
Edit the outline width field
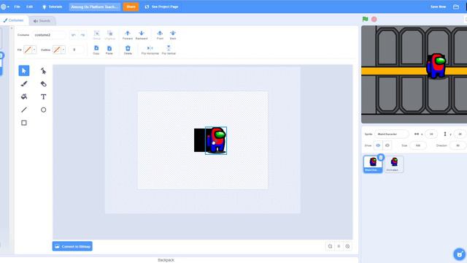point(76,50)
